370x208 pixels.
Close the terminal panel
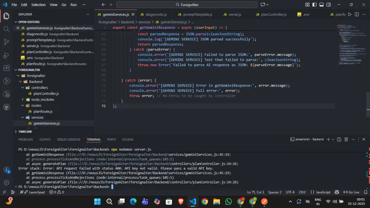coord(363,139)
